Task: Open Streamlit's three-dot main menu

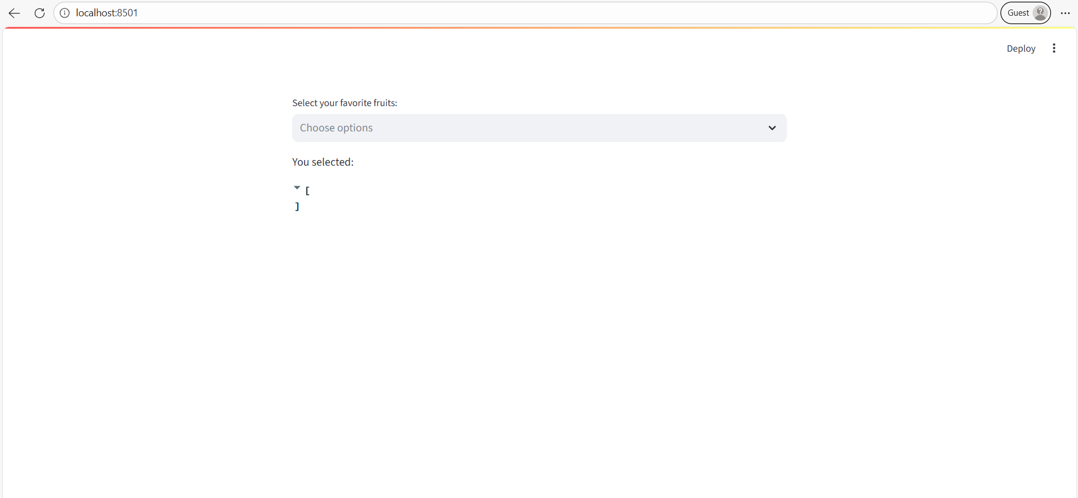Action: tap(1054, 48)
